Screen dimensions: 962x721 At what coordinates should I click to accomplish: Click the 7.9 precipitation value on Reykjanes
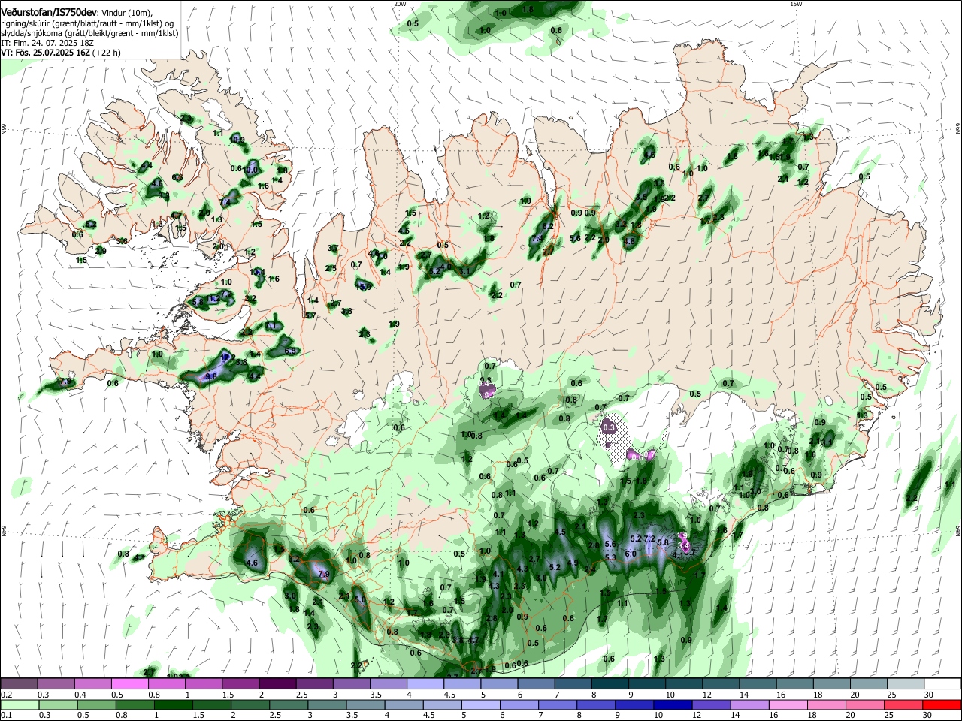[x=324, y=574]
